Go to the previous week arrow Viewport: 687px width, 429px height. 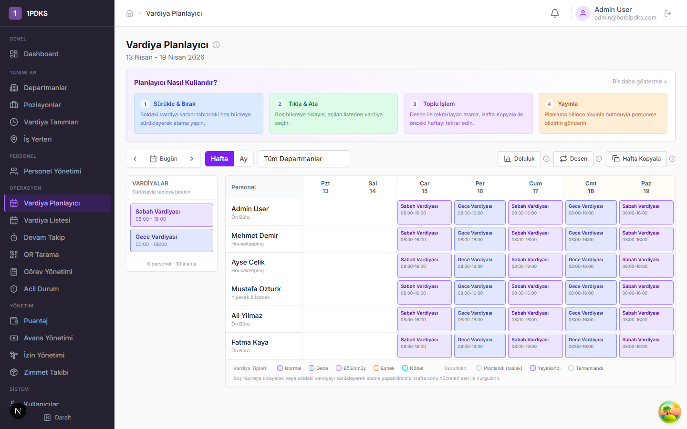click(x=135, y=159)
